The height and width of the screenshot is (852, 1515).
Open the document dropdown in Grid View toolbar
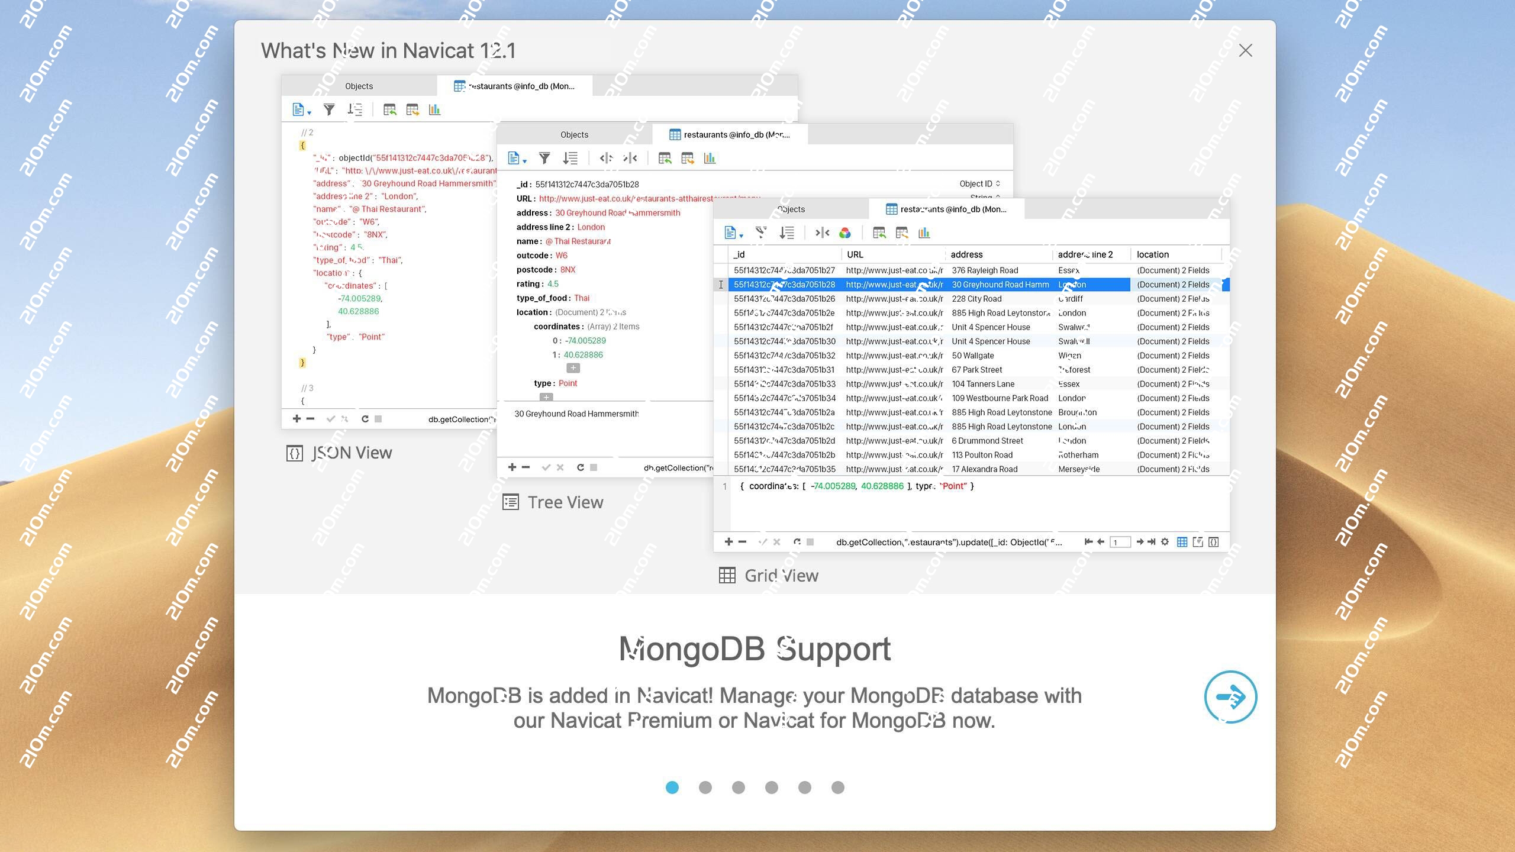pyautogui.click(x=733, y=233)
